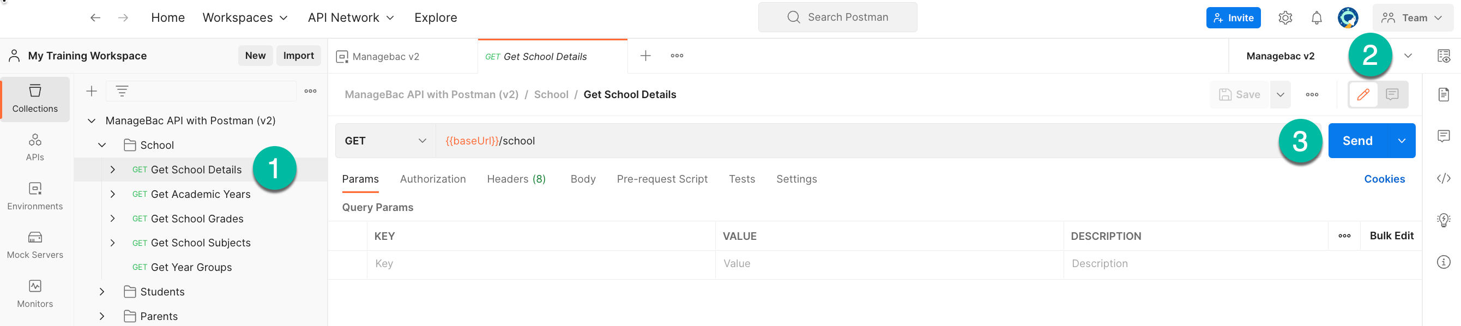The image size is (1461, 326).
Task: Open the Code snippet panel
Action: 1444,179
